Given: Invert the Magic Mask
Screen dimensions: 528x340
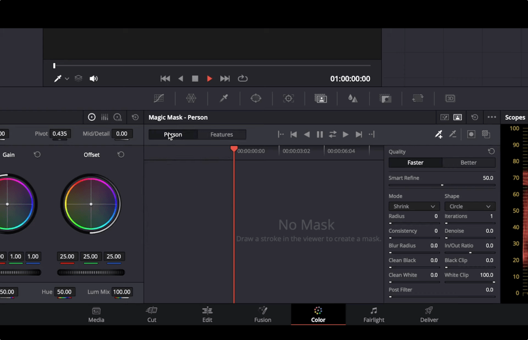Looking at the screenshot, I should [x=486, y=134].
